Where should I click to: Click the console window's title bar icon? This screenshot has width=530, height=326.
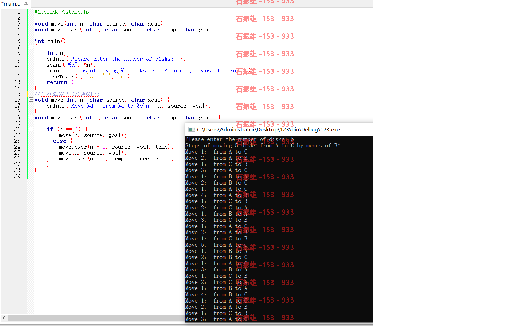coord(192,130)
